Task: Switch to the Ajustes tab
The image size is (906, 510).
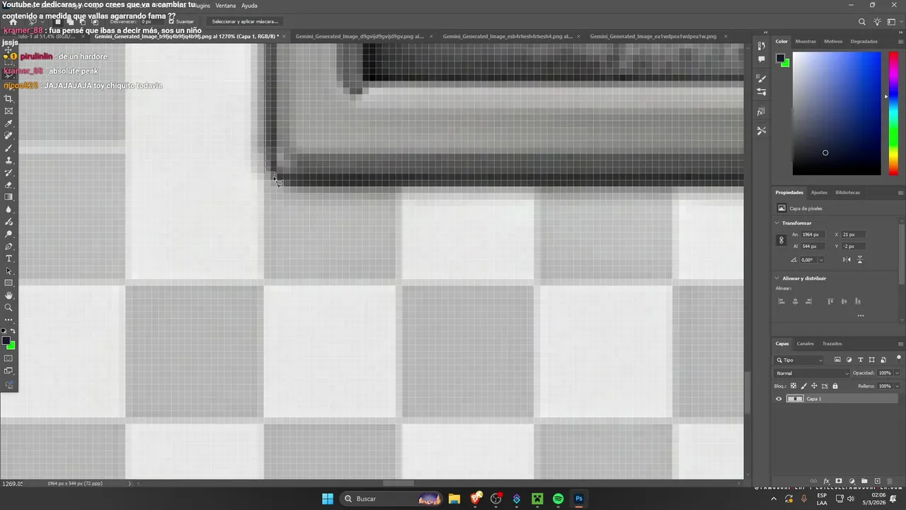Action: (x=819, y=193)
